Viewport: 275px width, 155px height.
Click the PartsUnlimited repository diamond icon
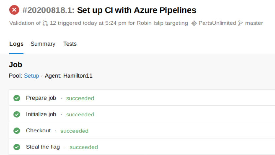pyautogui.click(x=194, y=23)
